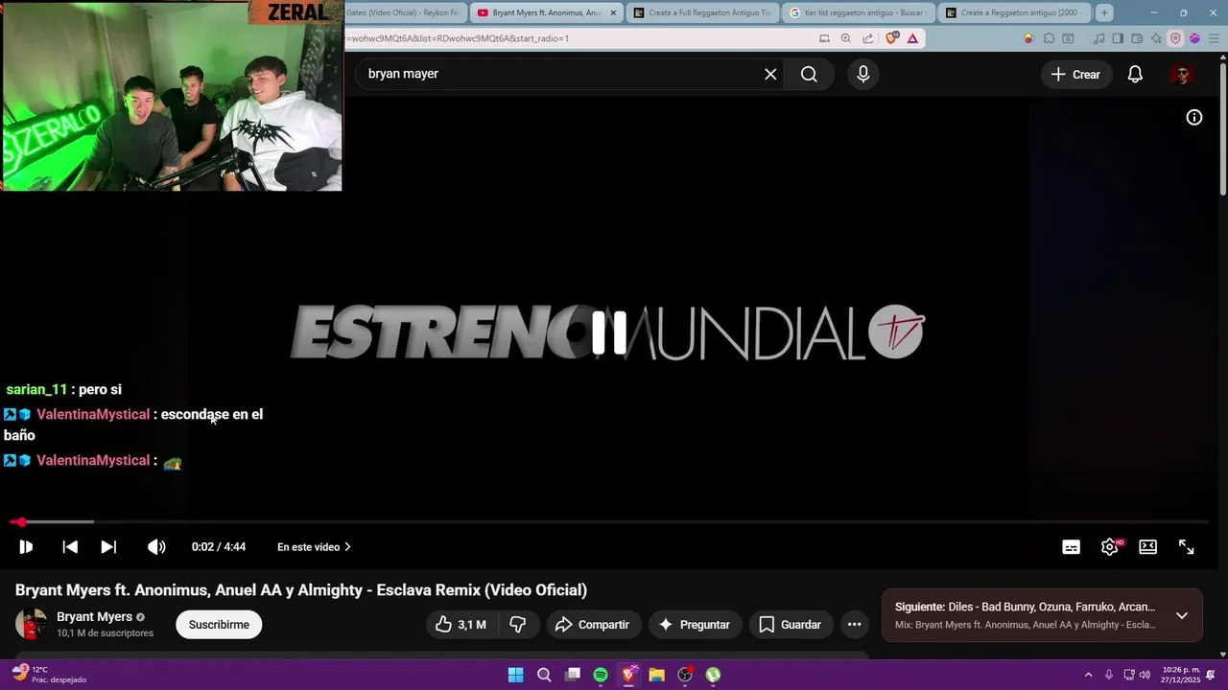This screenshot has height=690, width=1228.
Task: Switch to 'Create a Reggaeton antiguo (2000' tab
Action: point(1015,12)
